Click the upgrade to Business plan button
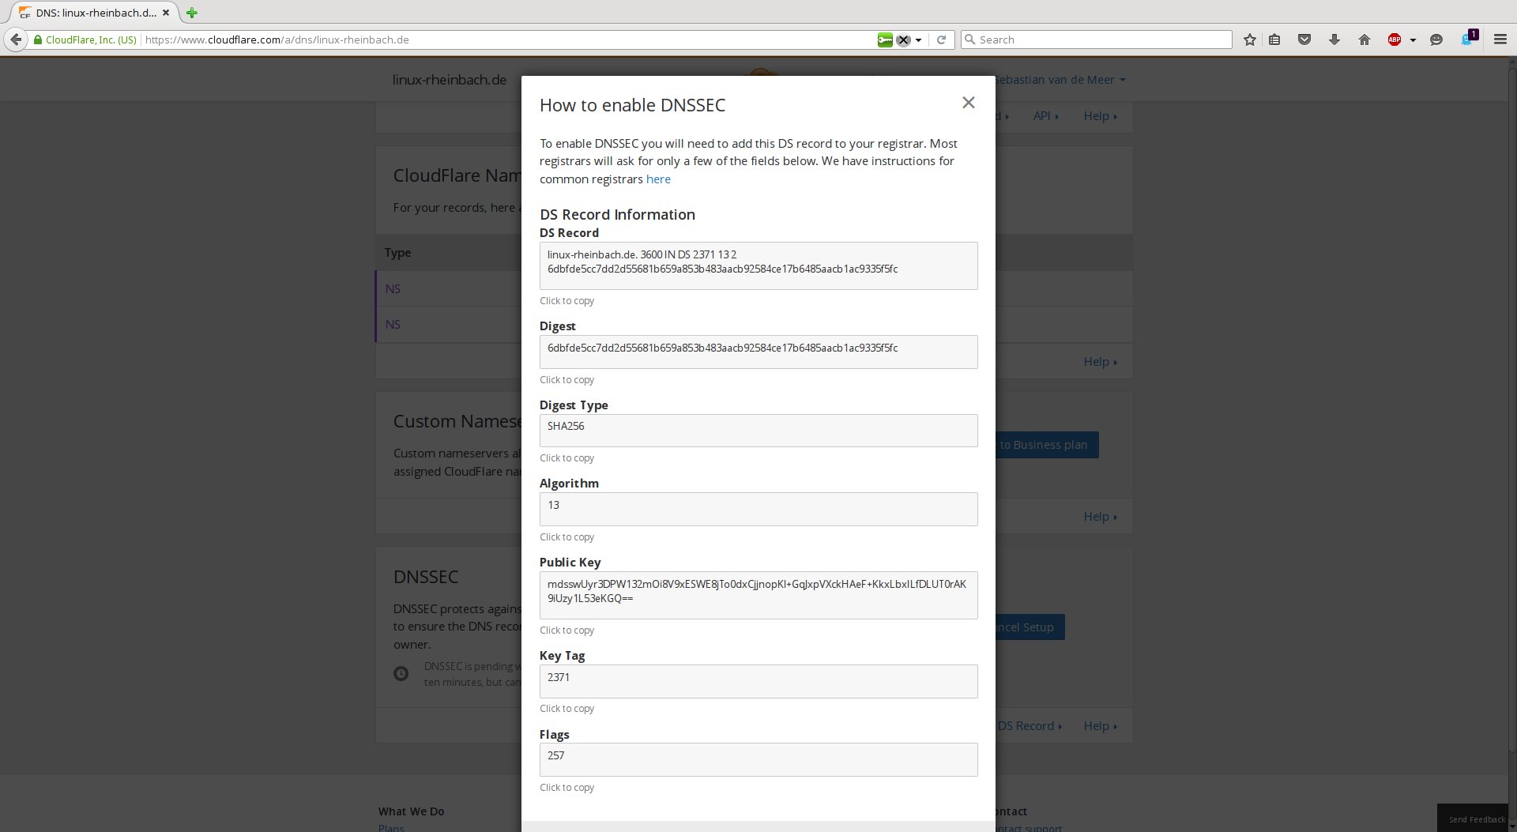This screenshot has height=832, width=1517. click(x=1047, y=445)
